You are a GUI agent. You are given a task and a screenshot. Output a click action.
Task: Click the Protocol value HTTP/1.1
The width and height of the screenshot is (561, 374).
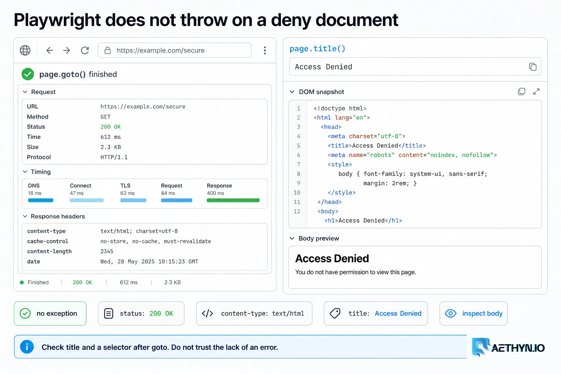coord(114,157)
